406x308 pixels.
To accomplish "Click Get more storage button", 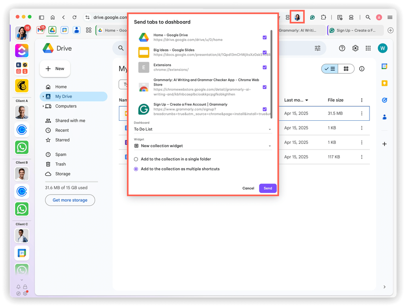I will [x=70, y=200].
